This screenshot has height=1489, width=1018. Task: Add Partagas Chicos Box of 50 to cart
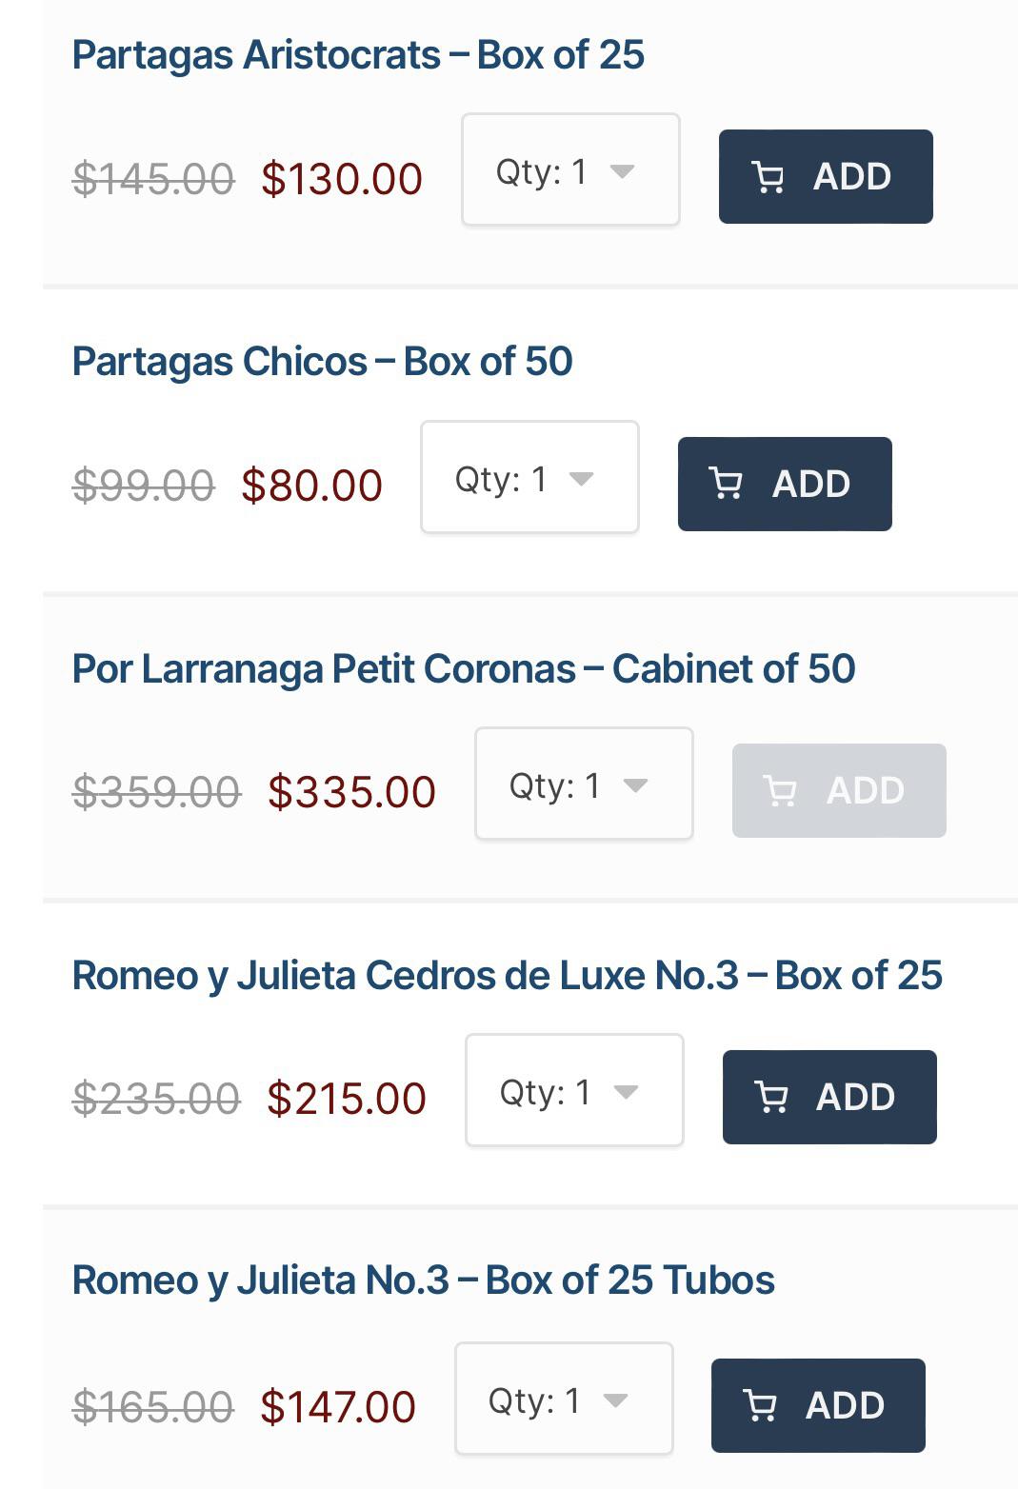pyautogui.click(x=785, y=484)
